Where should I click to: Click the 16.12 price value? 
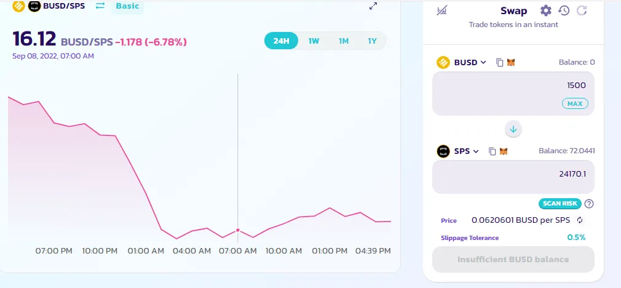(x=34, y=39)
